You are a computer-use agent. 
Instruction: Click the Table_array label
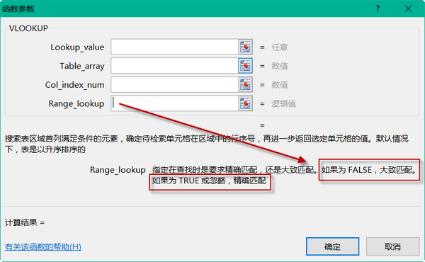82,66
